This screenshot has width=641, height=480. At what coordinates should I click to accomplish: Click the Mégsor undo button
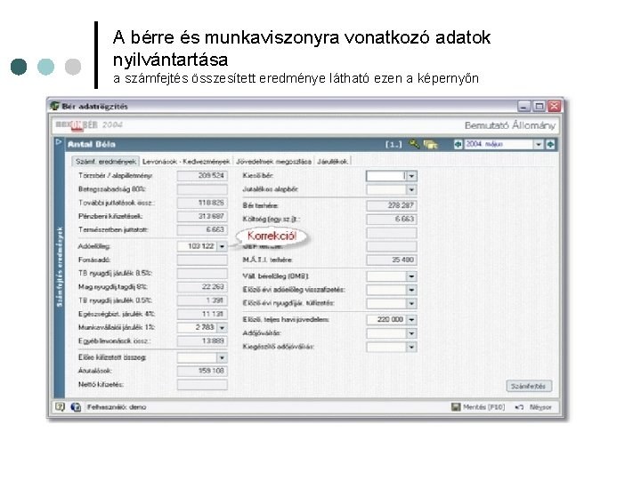coord(534,407)
